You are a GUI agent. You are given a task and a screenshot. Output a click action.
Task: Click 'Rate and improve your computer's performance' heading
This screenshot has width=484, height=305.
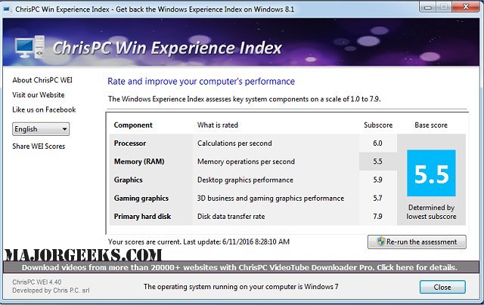[201, 82]
